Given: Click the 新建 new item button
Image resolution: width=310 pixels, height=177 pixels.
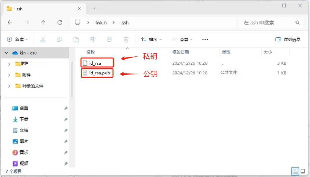Looking at the screenshot, I should pyautogui.click(x=17, y=40).
